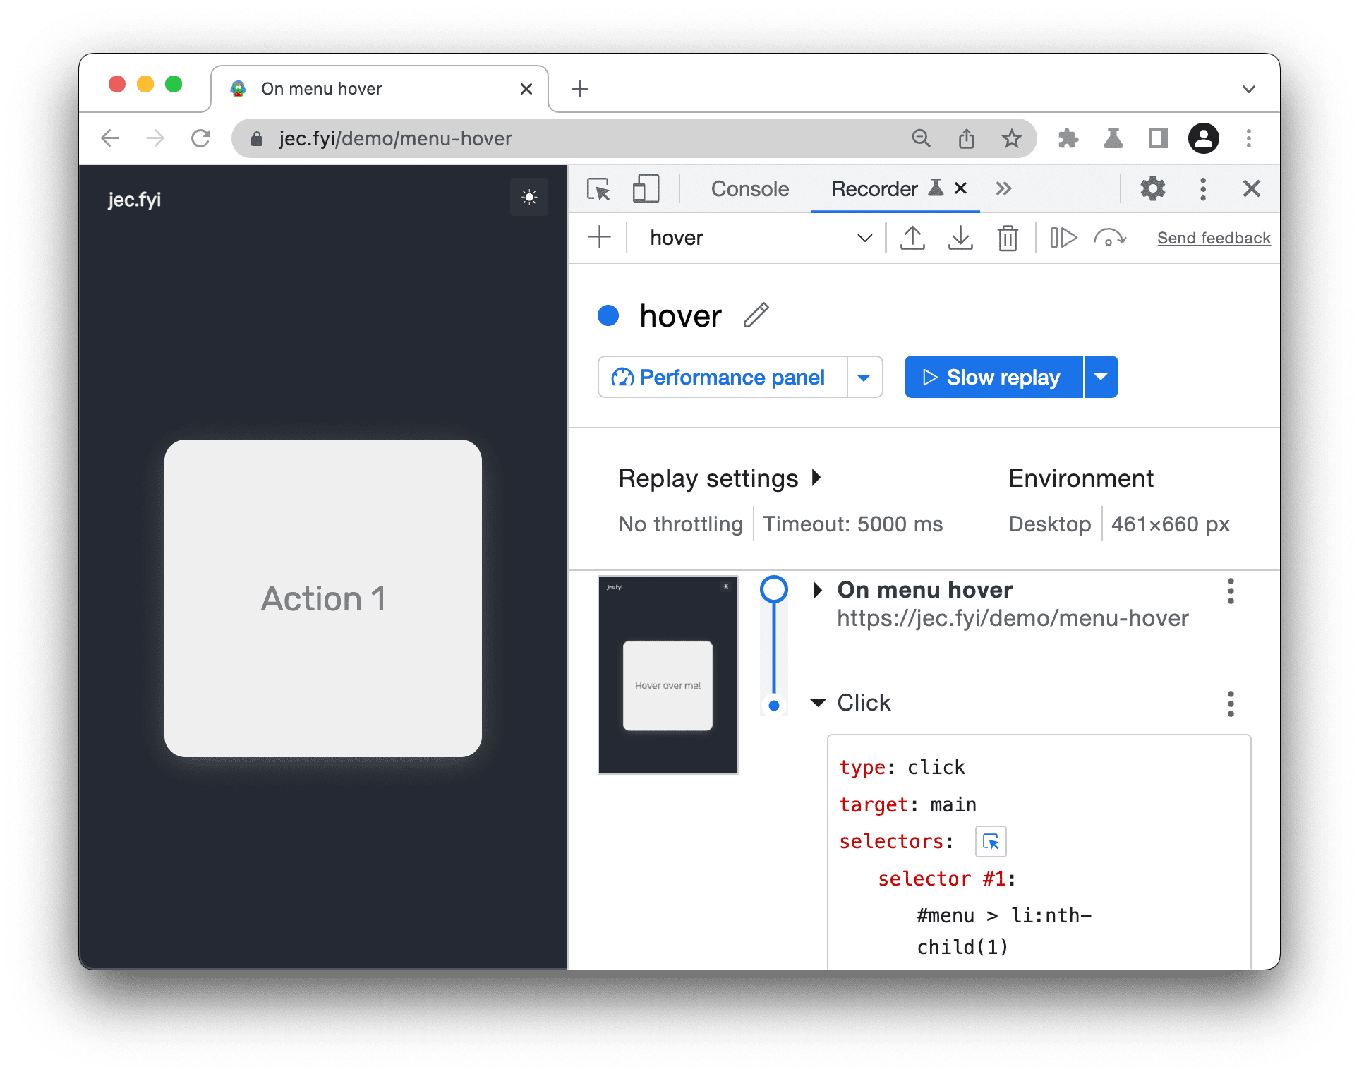Click the more options icon for Click step
Viewport: 1359px width, 1074px height.
point(1232,702)
